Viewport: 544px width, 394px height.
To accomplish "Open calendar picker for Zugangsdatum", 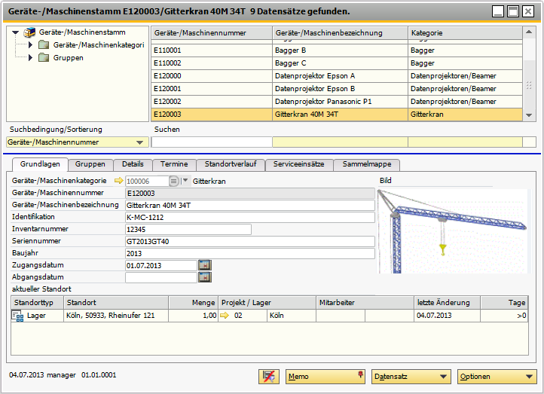I will 205,265.
